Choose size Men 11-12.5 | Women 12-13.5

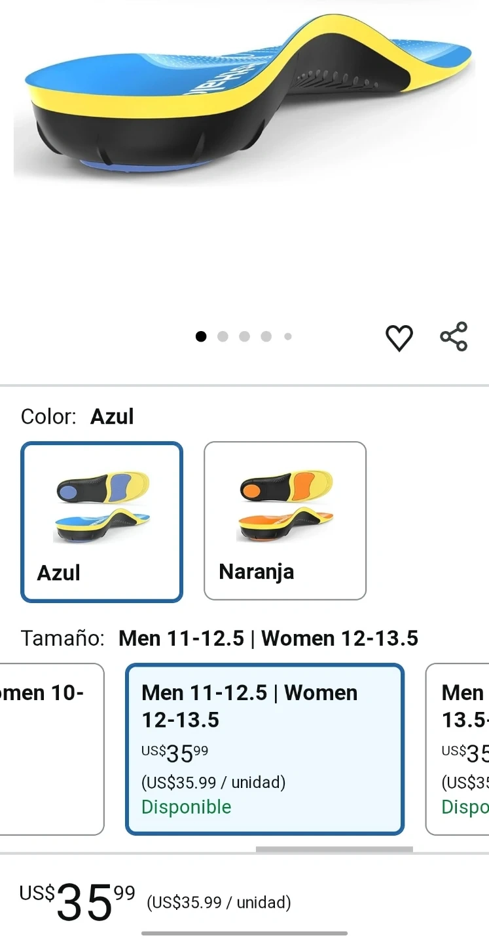tap(264, 749)
